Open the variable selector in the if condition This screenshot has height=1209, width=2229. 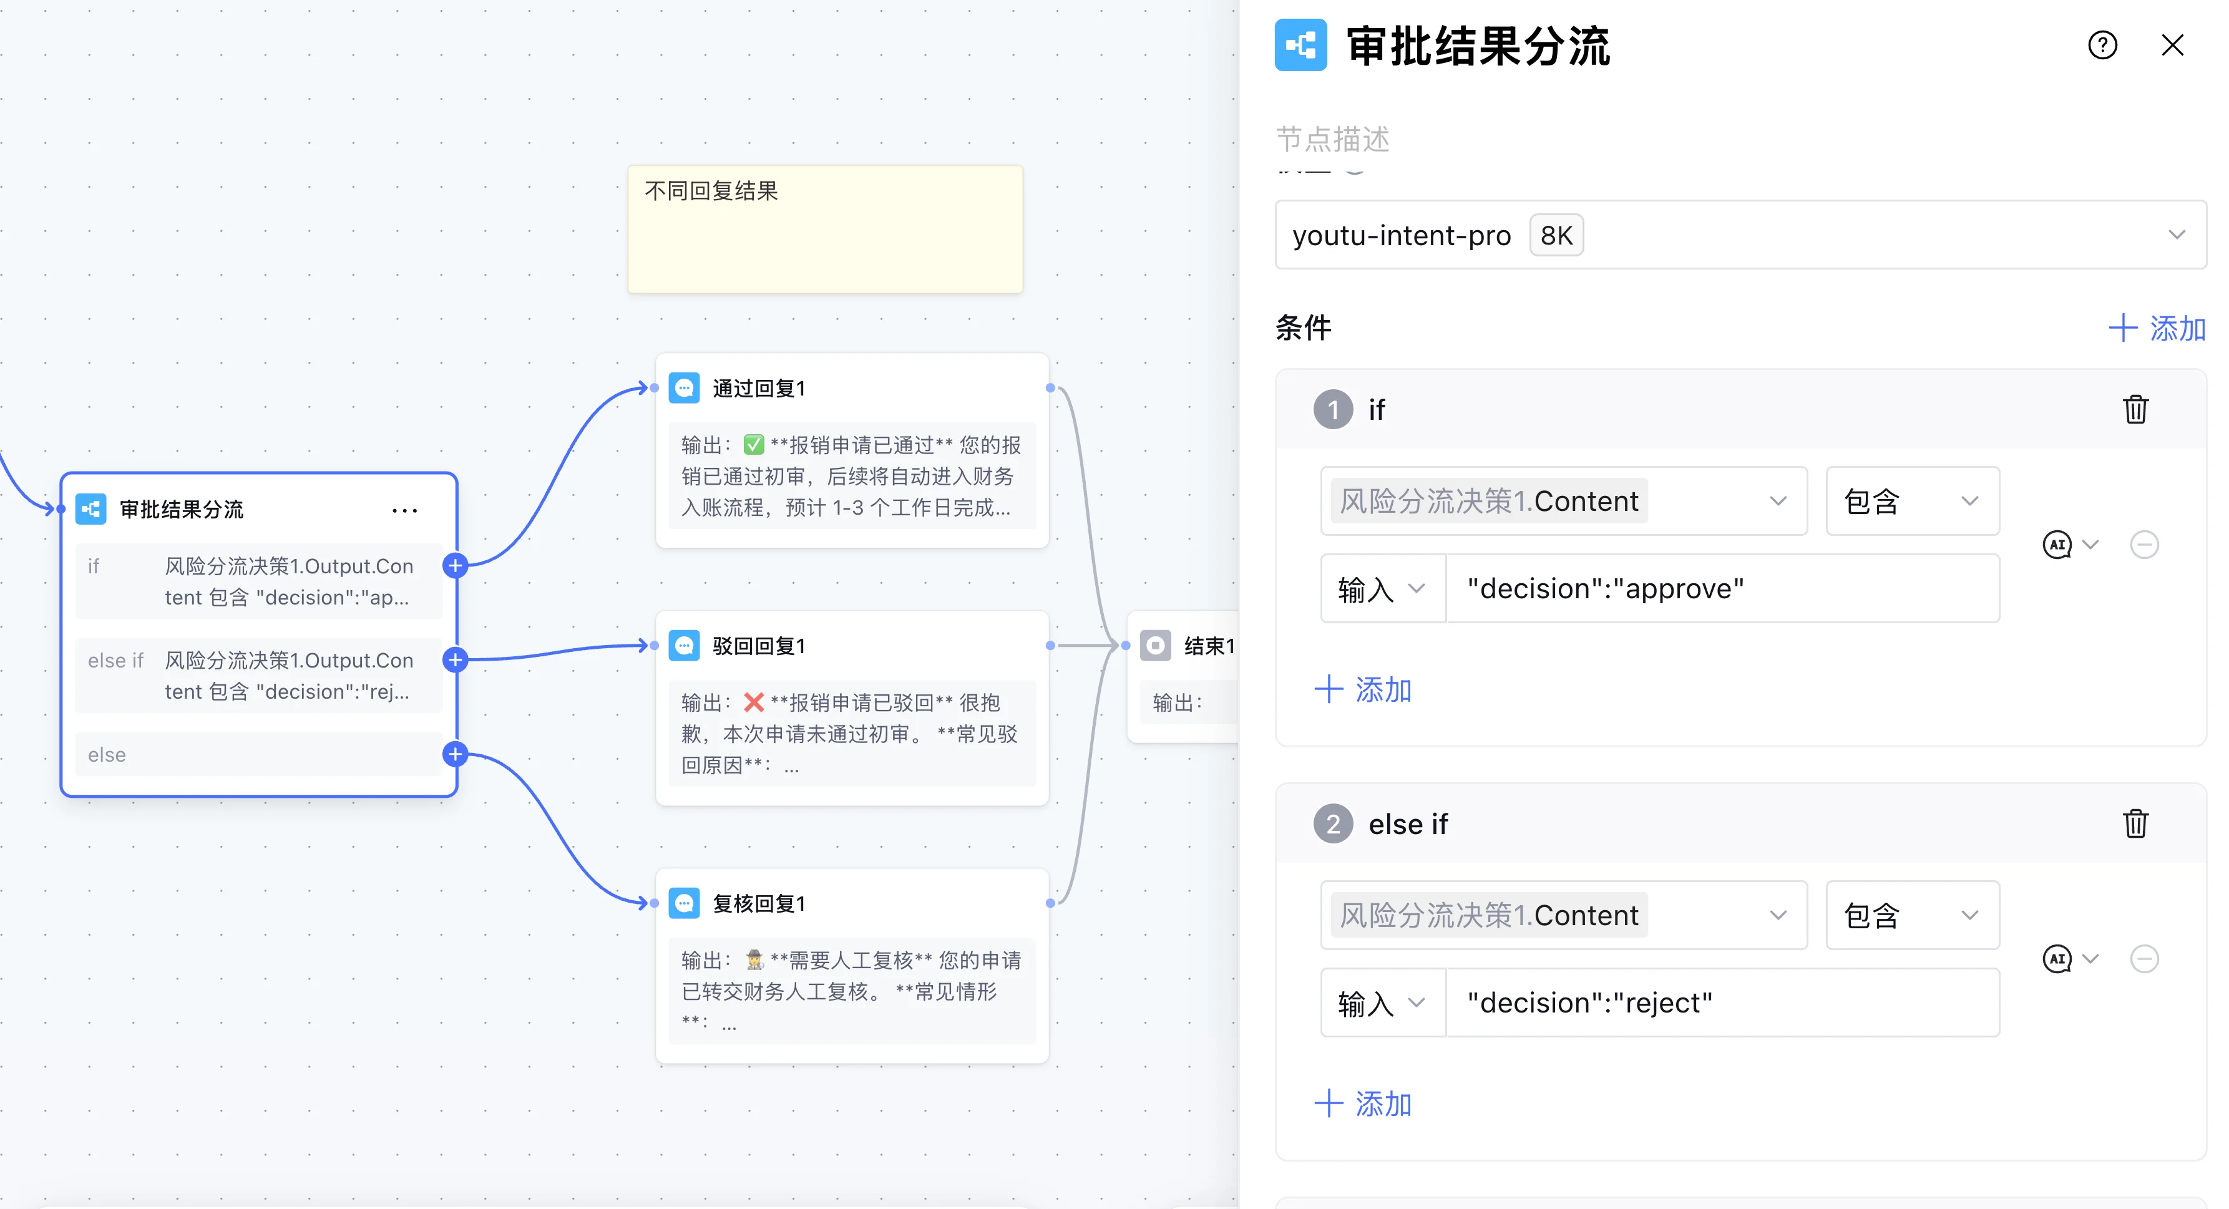pos(1564,501)
